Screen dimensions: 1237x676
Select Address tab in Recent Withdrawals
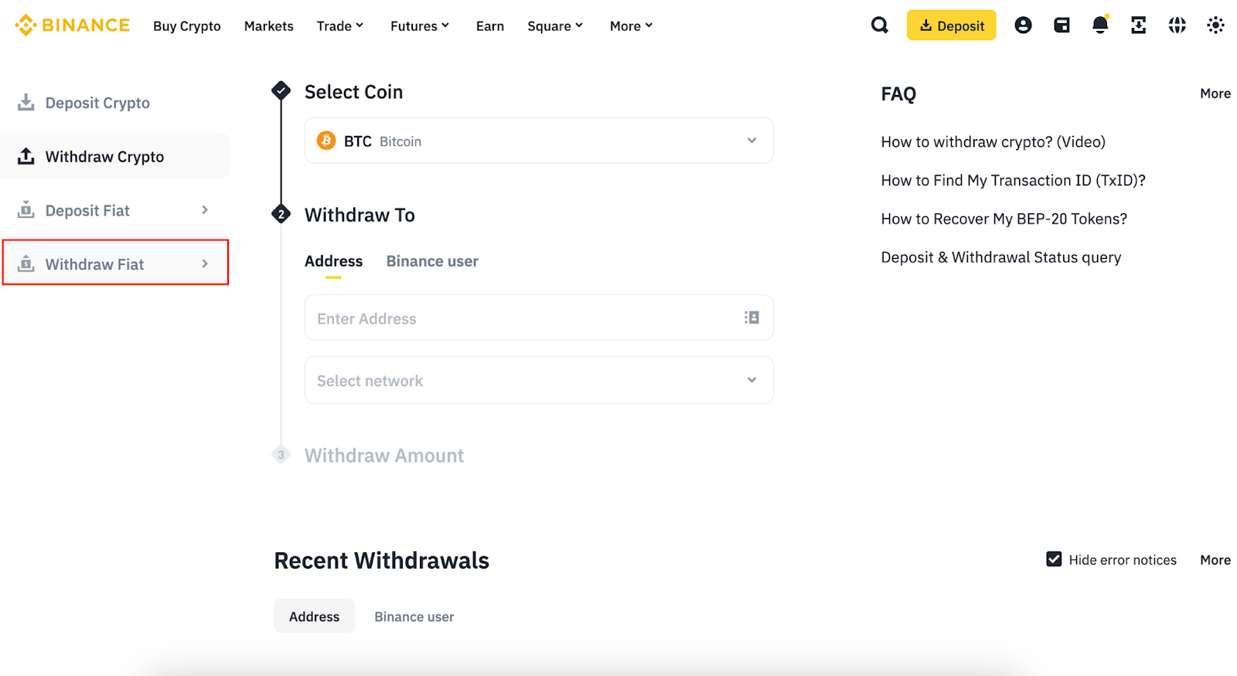click(x=314, y=616)
